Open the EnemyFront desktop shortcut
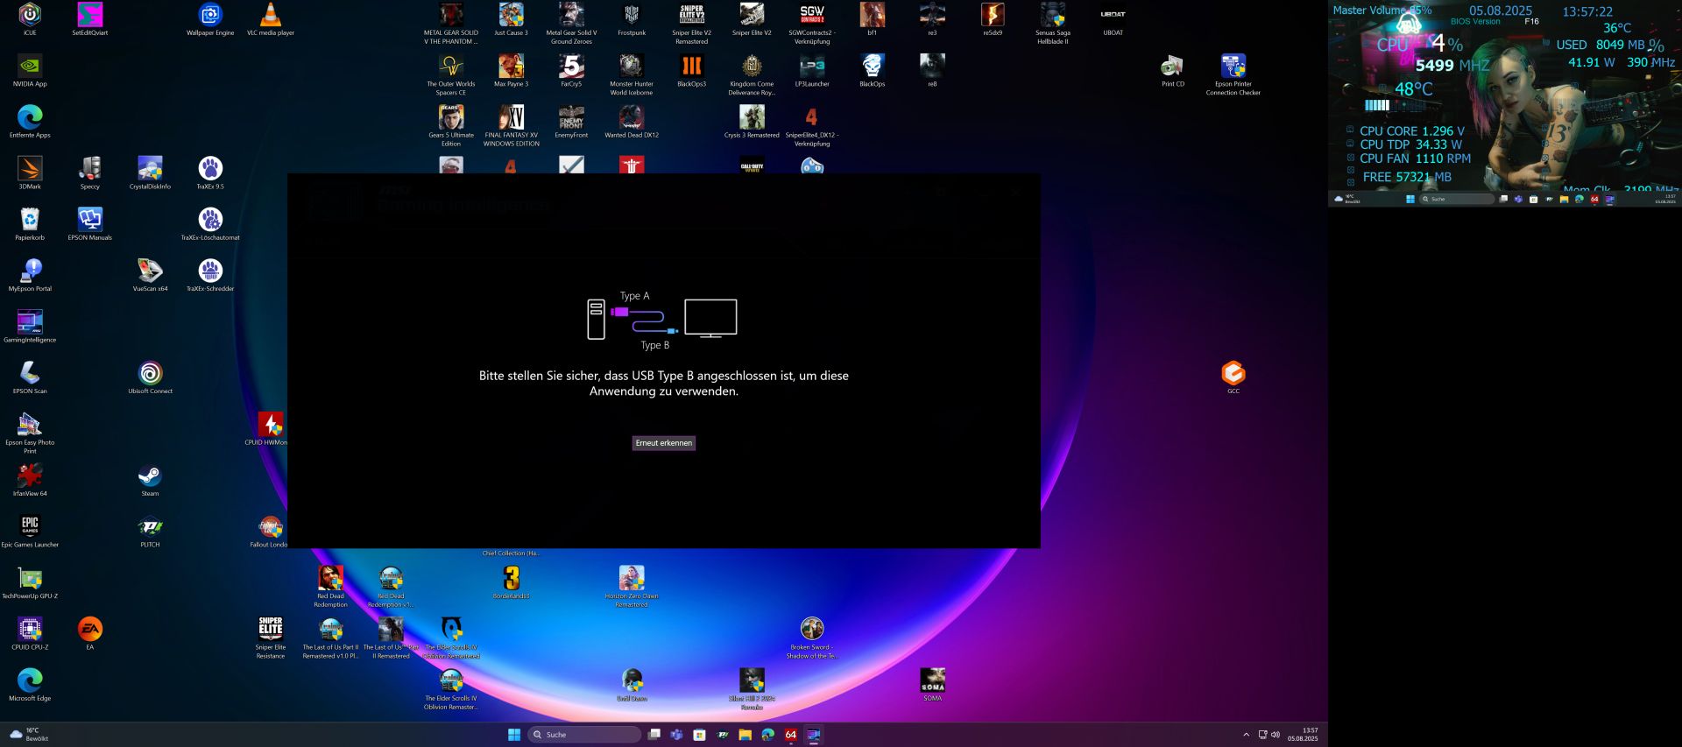Viewport: 1682px width, 747px height. pos(571,122)
